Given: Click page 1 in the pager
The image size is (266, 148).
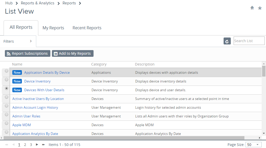Looking at the screenshot, I should pos(19,145).
